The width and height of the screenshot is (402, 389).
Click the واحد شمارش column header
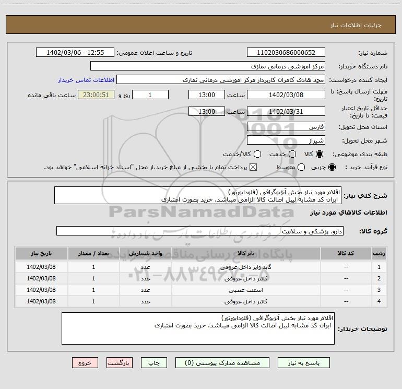tap(145, 254)
